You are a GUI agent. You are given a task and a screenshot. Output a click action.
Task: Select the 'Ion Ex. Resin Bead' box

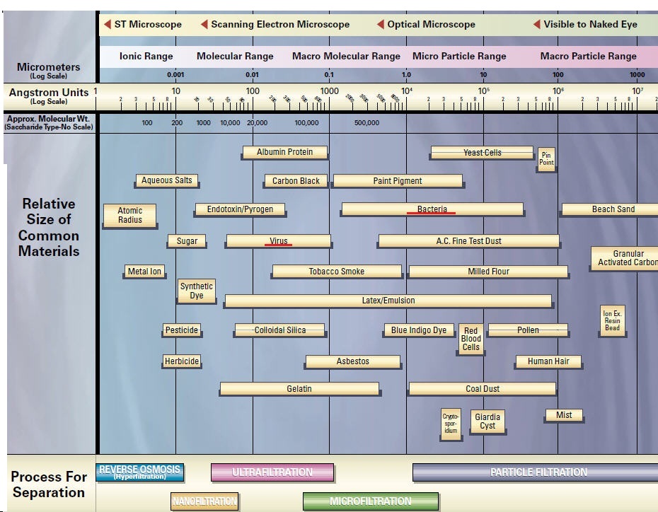coord(612,320)
